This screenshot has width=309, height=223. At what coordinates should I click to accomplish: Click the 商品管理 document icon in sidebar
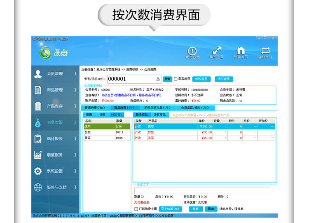38,90
